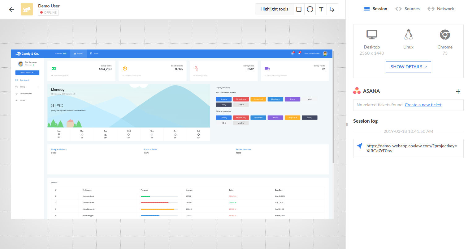468x249 pixels.
Task: Click the embedded page vertical scrollbar
Action: tap(333, 107)
